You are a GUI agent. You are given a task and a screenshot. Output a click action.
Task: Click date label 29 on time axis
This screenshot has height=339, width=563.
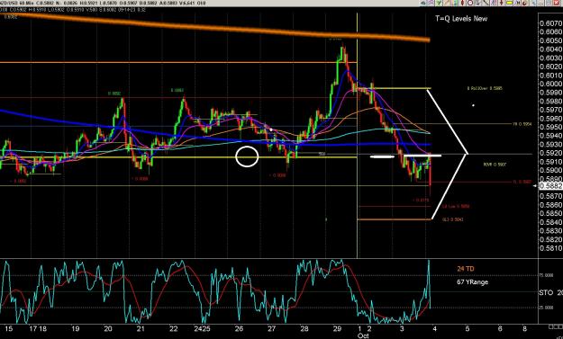coord(337,328)
